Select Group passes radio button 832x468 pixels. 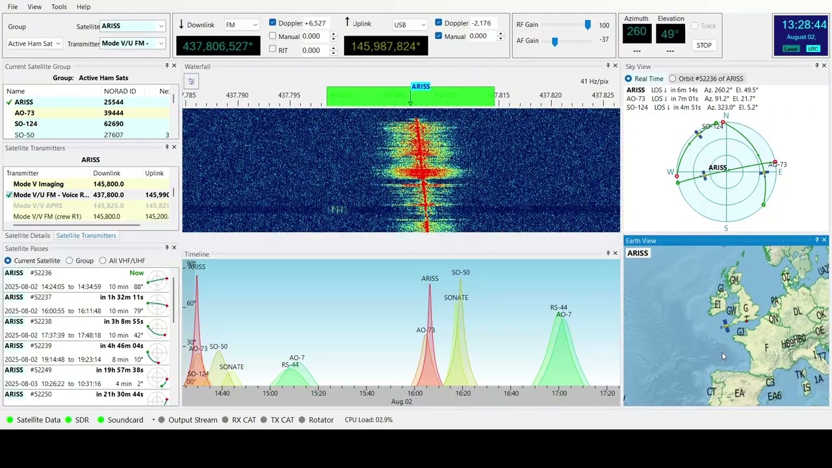click(69, 261)
